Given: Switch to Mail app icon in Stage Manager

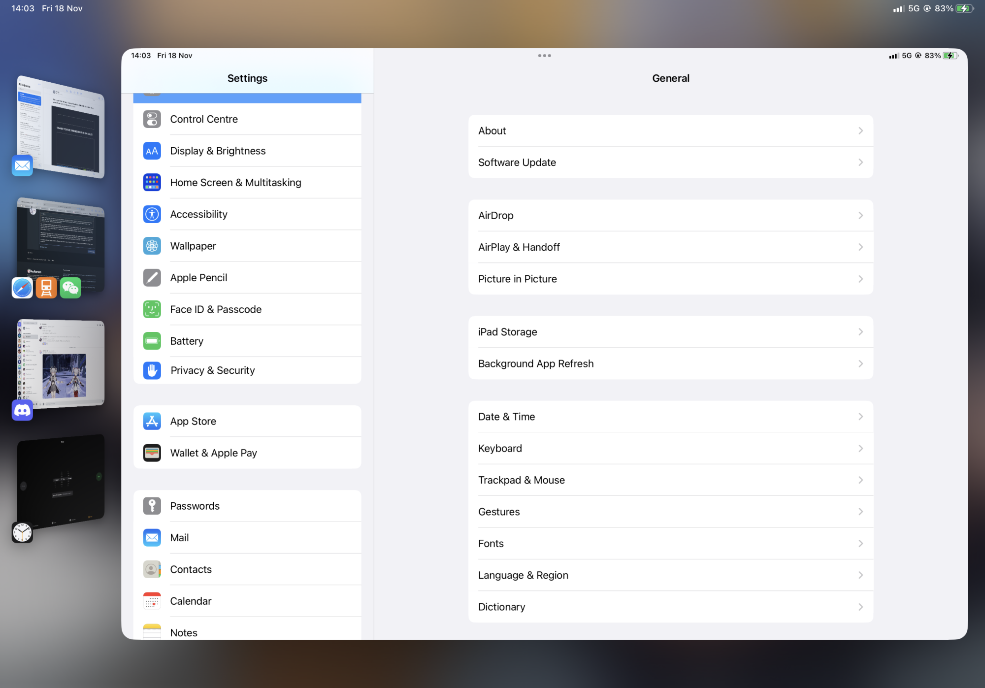Looking at the screenshot, I should [22, 165].
